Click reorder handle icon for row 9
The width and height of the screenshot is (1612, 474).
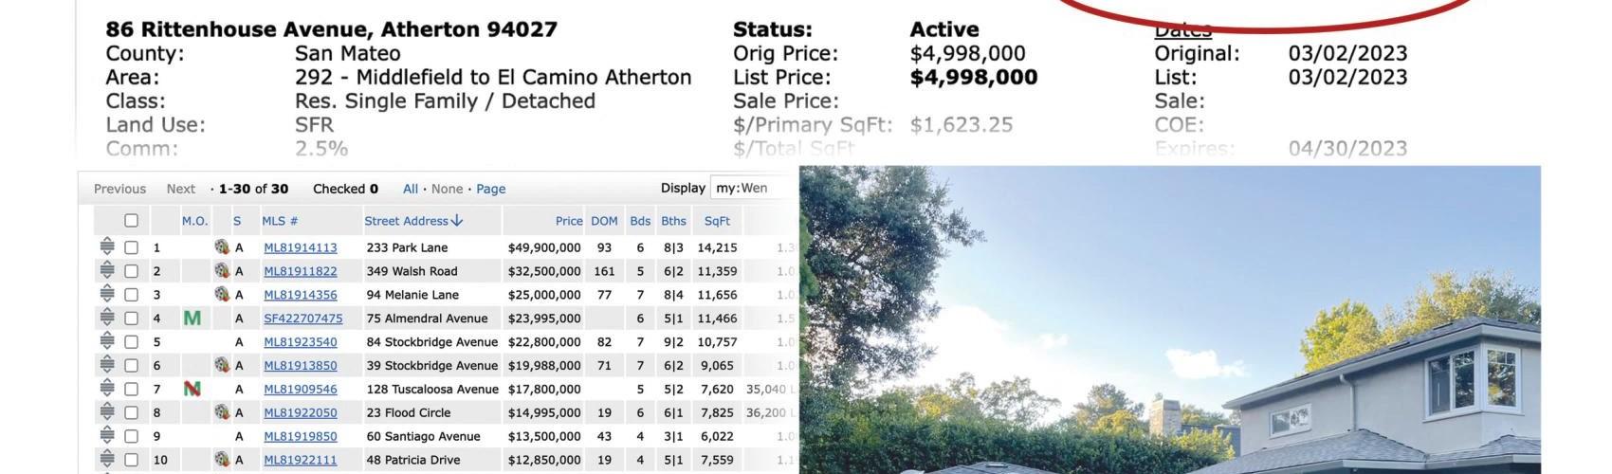click(x=107, y=436)
